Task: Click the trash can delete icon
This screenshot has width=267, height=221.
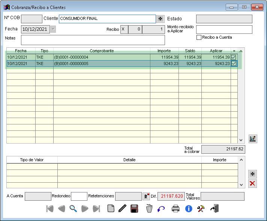Action: [149, 209]
